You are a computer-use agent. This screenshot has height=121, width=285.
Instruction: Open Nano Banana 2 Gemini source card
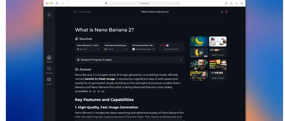(x=88, y=47)
